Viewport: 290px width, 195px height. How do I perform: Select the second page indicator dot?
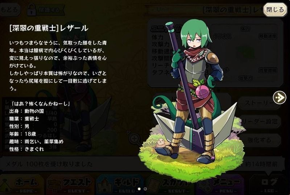pyautogui.click(x=145, y=189)
